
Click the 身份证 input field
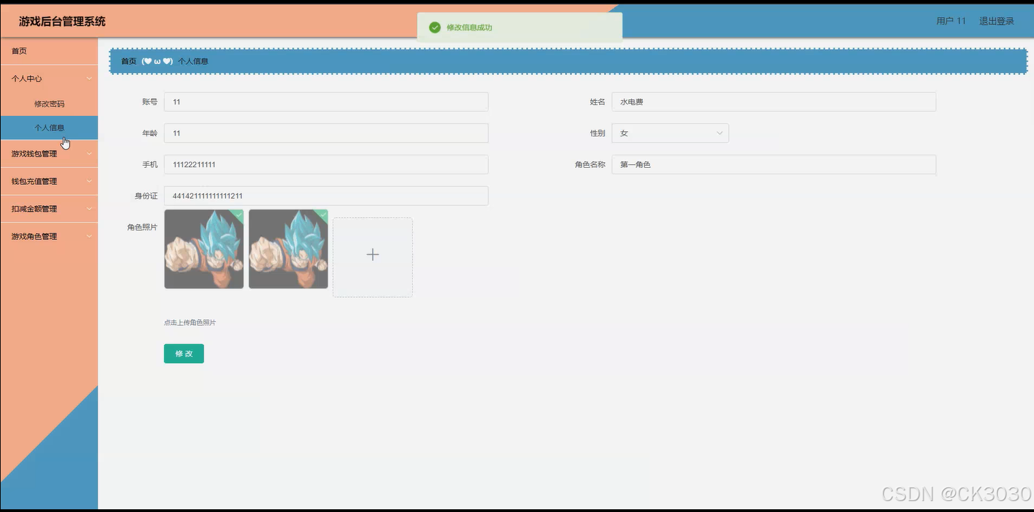(326, 196)
